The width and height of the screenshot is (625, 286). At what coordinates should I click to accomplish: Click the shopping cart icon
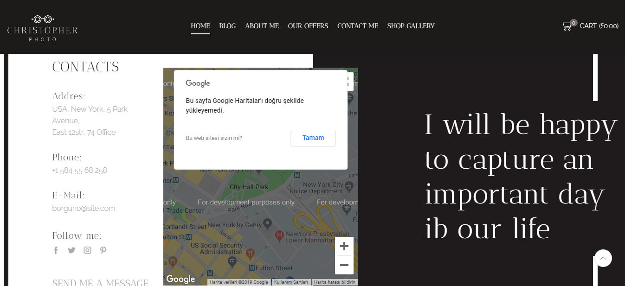567,26
